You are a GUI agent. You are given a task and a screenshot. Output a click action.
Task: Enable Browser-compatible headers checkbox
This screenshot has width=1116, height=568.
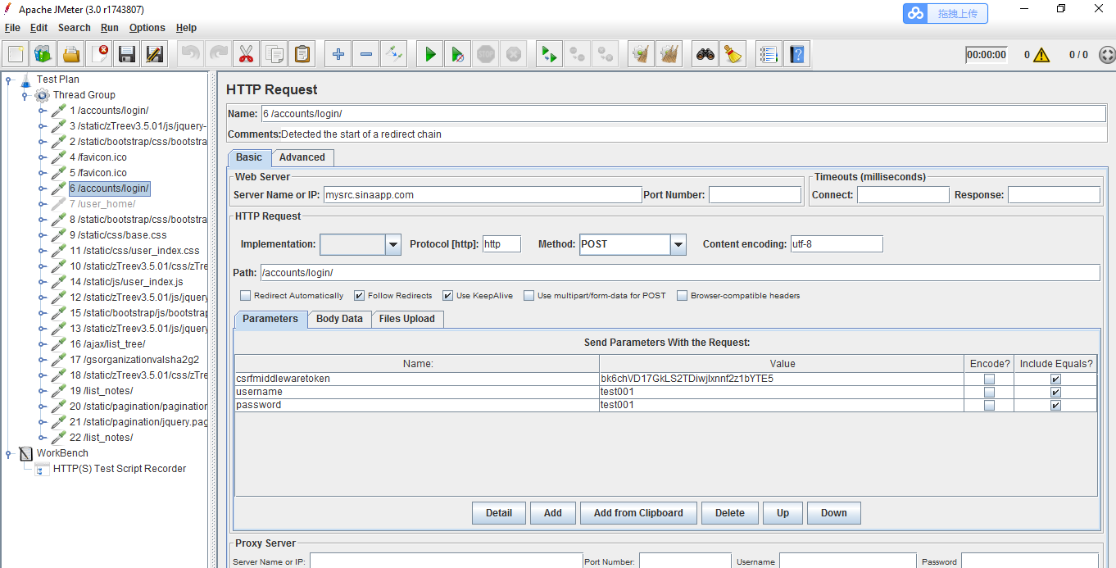coord(682,296)
